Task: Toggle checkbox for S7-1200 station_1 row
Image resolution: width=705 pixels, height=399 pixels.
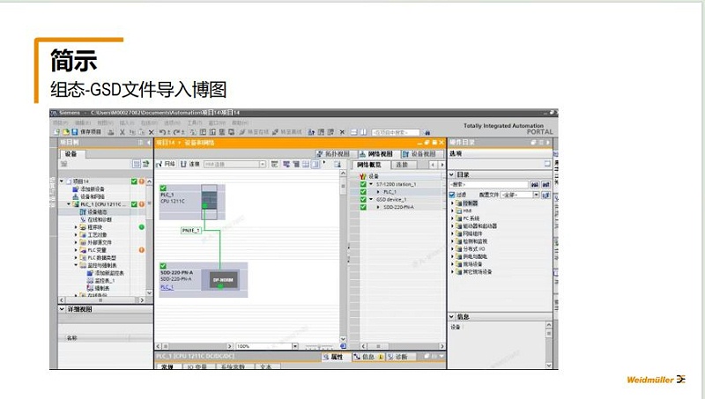Action: [363, 184]
